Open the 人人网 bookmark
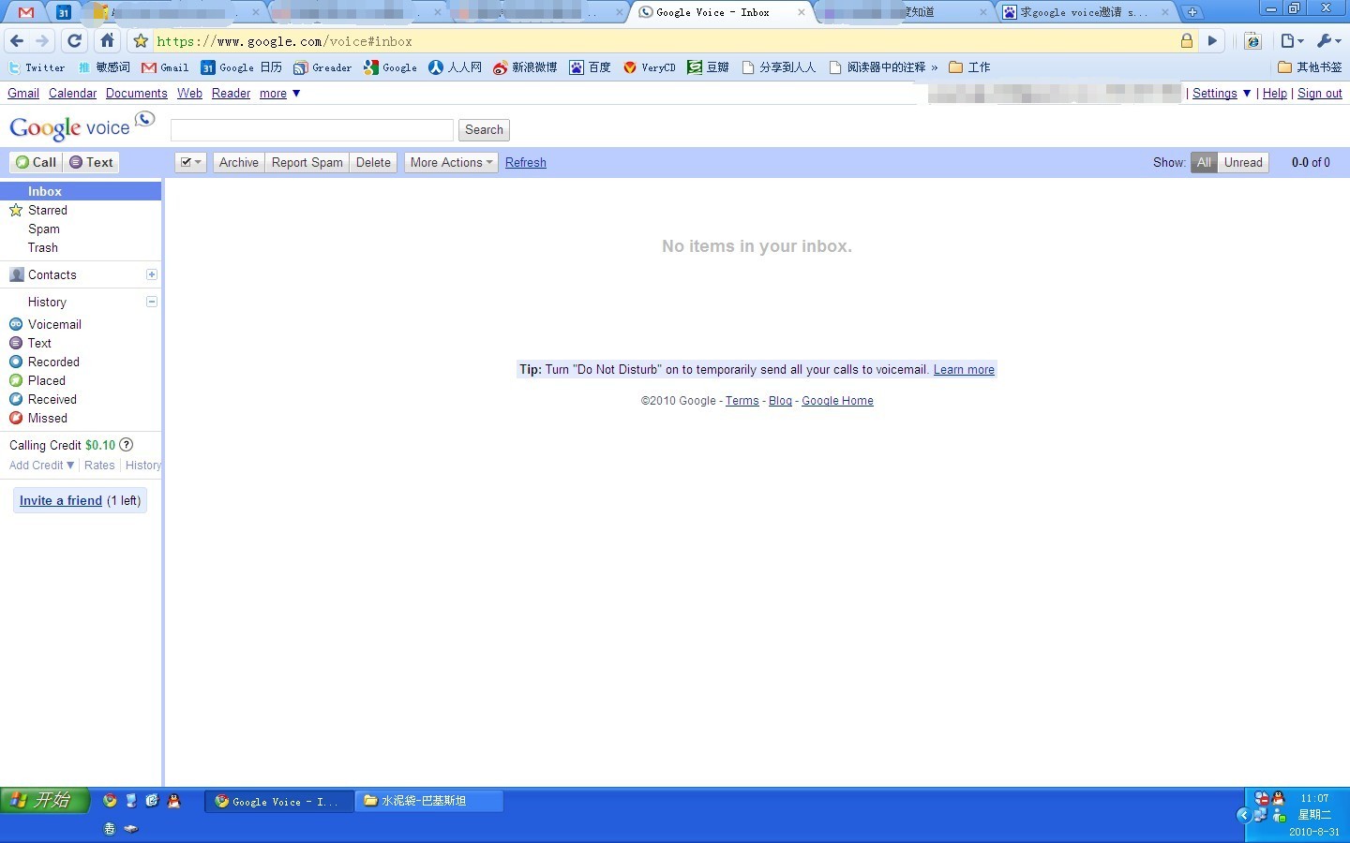The width and height of the screenshot is (1350, 843). click(x=456, y=67)
